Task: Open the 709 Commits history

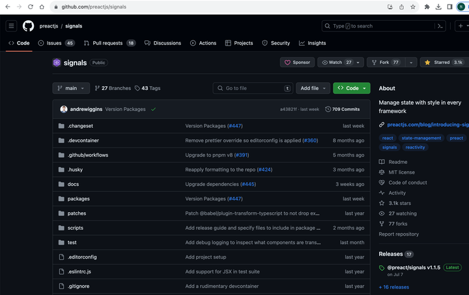Action: [343, 109]
